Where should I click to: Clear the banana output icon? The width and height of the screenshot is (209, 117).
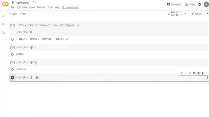tap(12, 54)
